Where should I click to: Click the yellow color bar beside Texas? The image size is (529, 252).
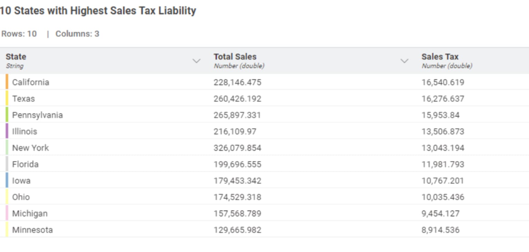(7, 98)
